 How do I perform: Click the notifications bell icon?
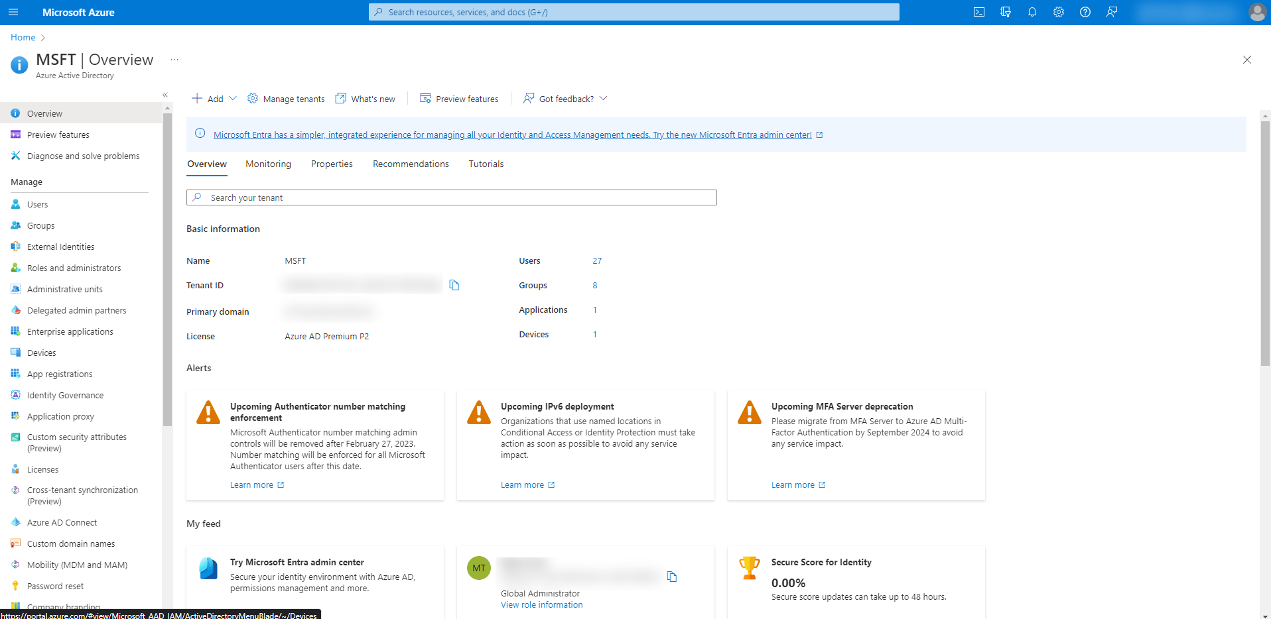click(x=1032, y=12)
